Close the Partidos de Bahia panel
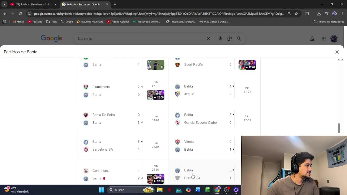The image size is (347, 195). click(337, 52)
